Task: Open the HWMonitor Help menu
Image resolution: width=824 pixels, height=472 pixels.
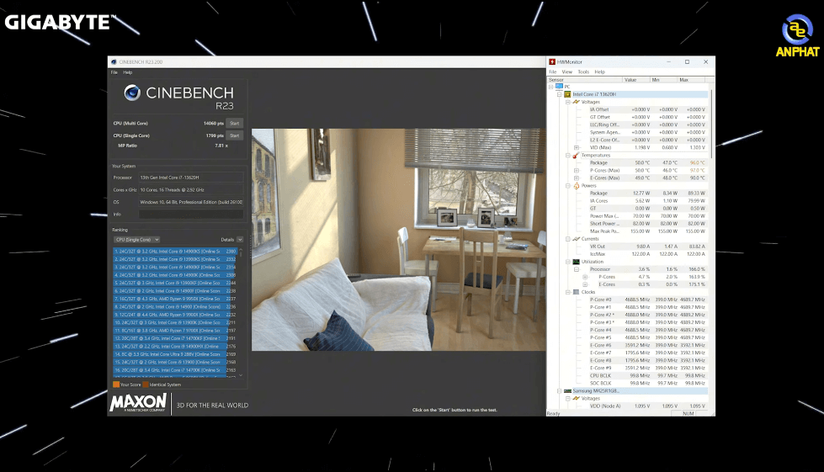Action: [x=599, y=72]
